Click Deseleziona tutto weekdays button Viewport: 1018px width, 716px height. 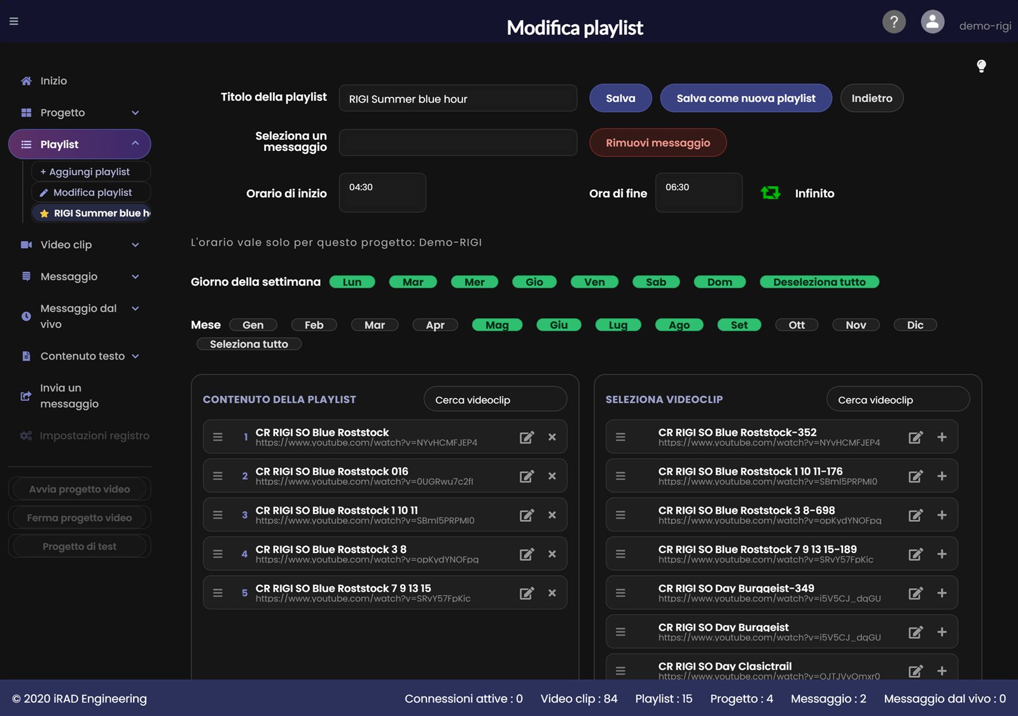pyautogui.click(x=819, y=282)
